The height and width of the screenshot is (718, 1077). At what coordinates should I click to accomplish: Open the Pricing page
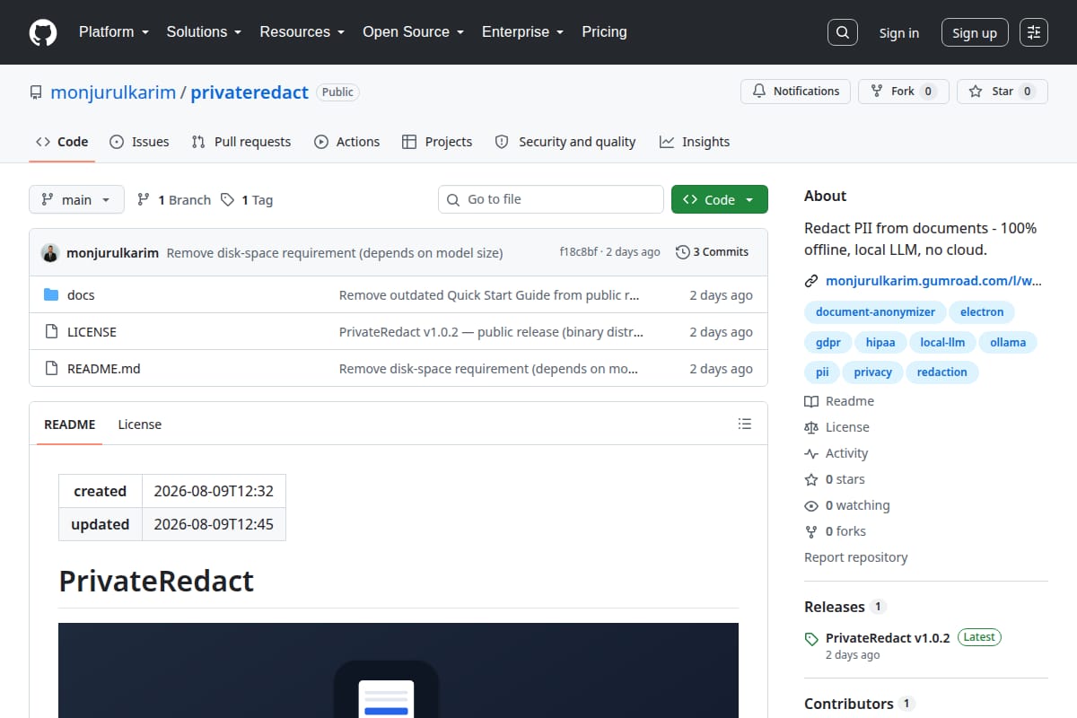click(x=604, y=32)
